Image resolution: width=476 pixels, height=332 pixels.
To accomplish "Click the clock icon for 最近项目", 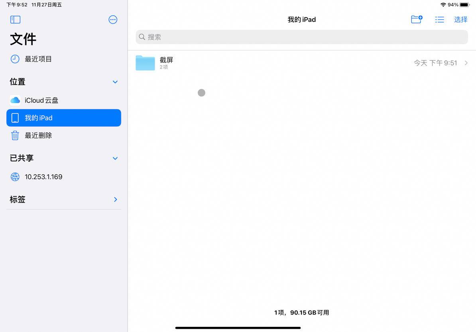I will click(x=15, y=59).
